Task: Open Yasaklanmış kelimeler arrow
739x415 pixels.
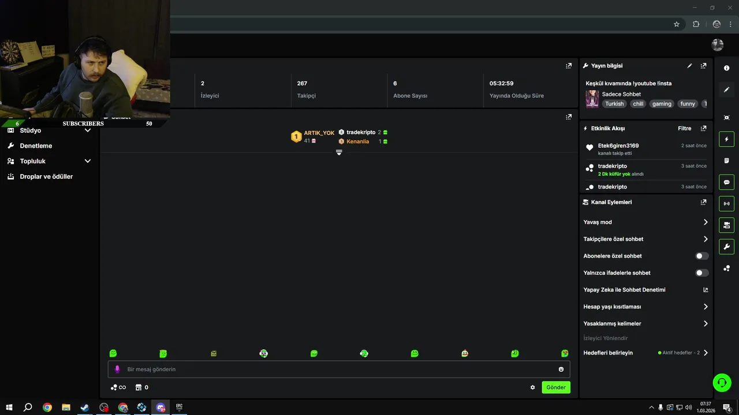Action: click(x=706, y=324)
